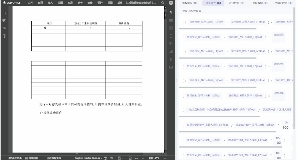Open the track changes dropdown in the status bar
Image resolution: width=297 pixels, height=160 pixels.
click(x=121, y=158)
